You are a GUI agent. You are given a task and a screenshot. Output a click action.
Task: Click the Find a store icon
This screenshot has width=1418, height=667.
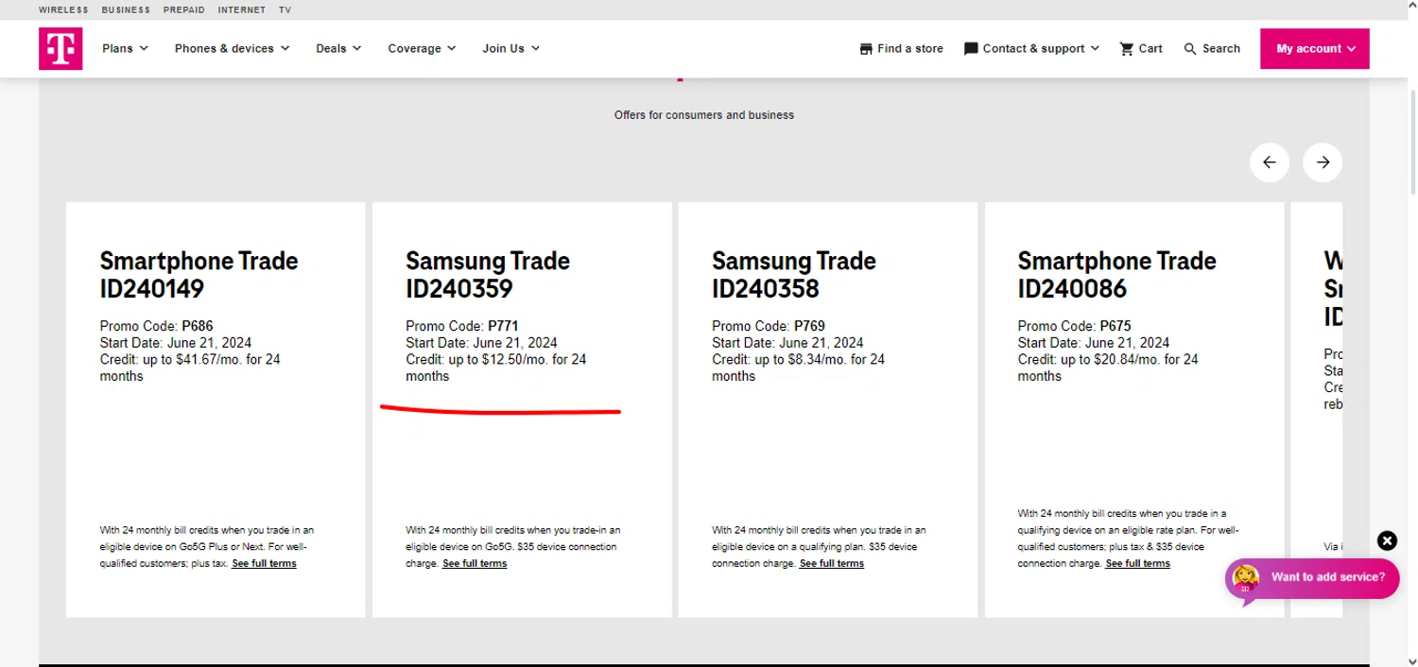coord(866,49)
